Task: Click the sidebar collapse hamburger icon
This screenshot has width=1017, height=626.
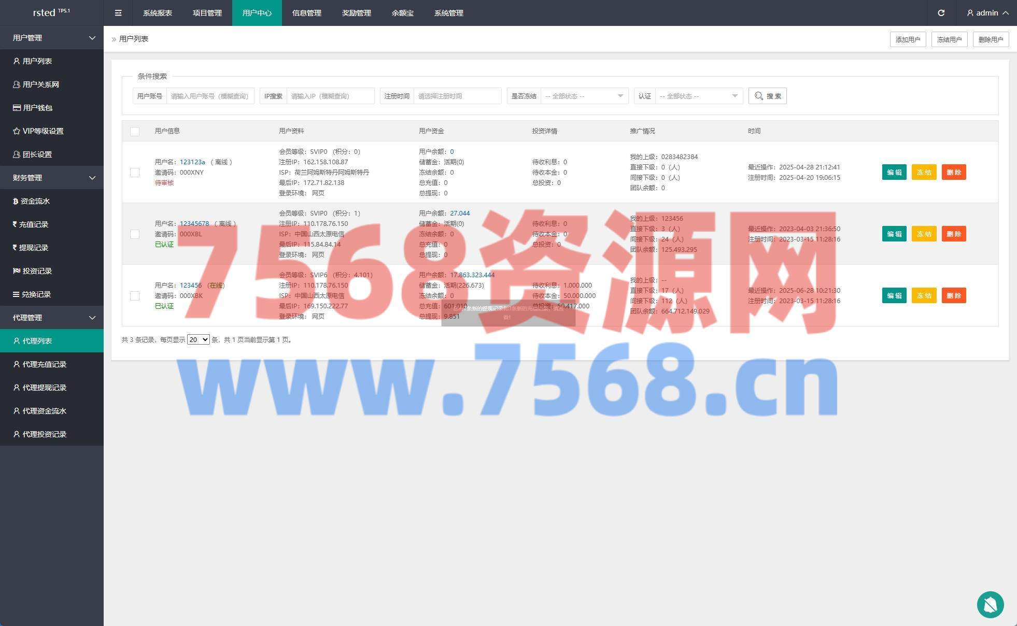Action: [118, 13]
